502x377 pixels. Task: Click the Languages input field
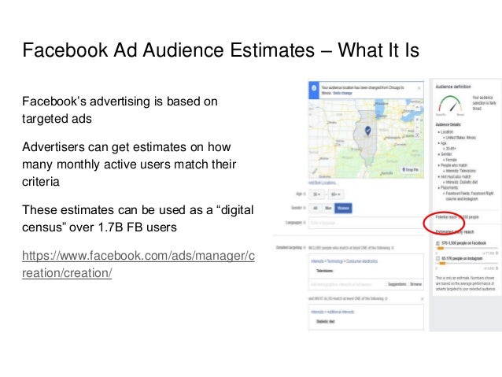point(366,223)
